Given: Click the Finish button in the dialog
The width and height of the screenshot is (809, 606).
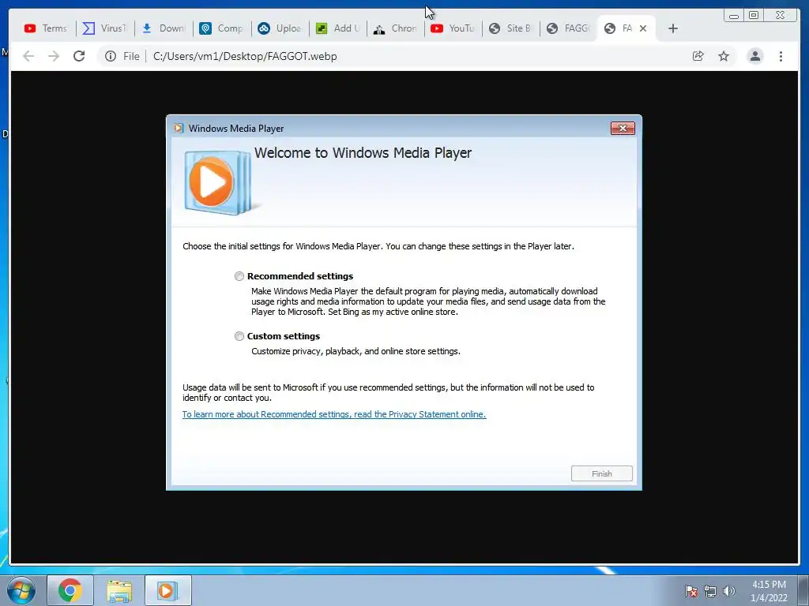Looking at the screenshot, I should (601, 473).
